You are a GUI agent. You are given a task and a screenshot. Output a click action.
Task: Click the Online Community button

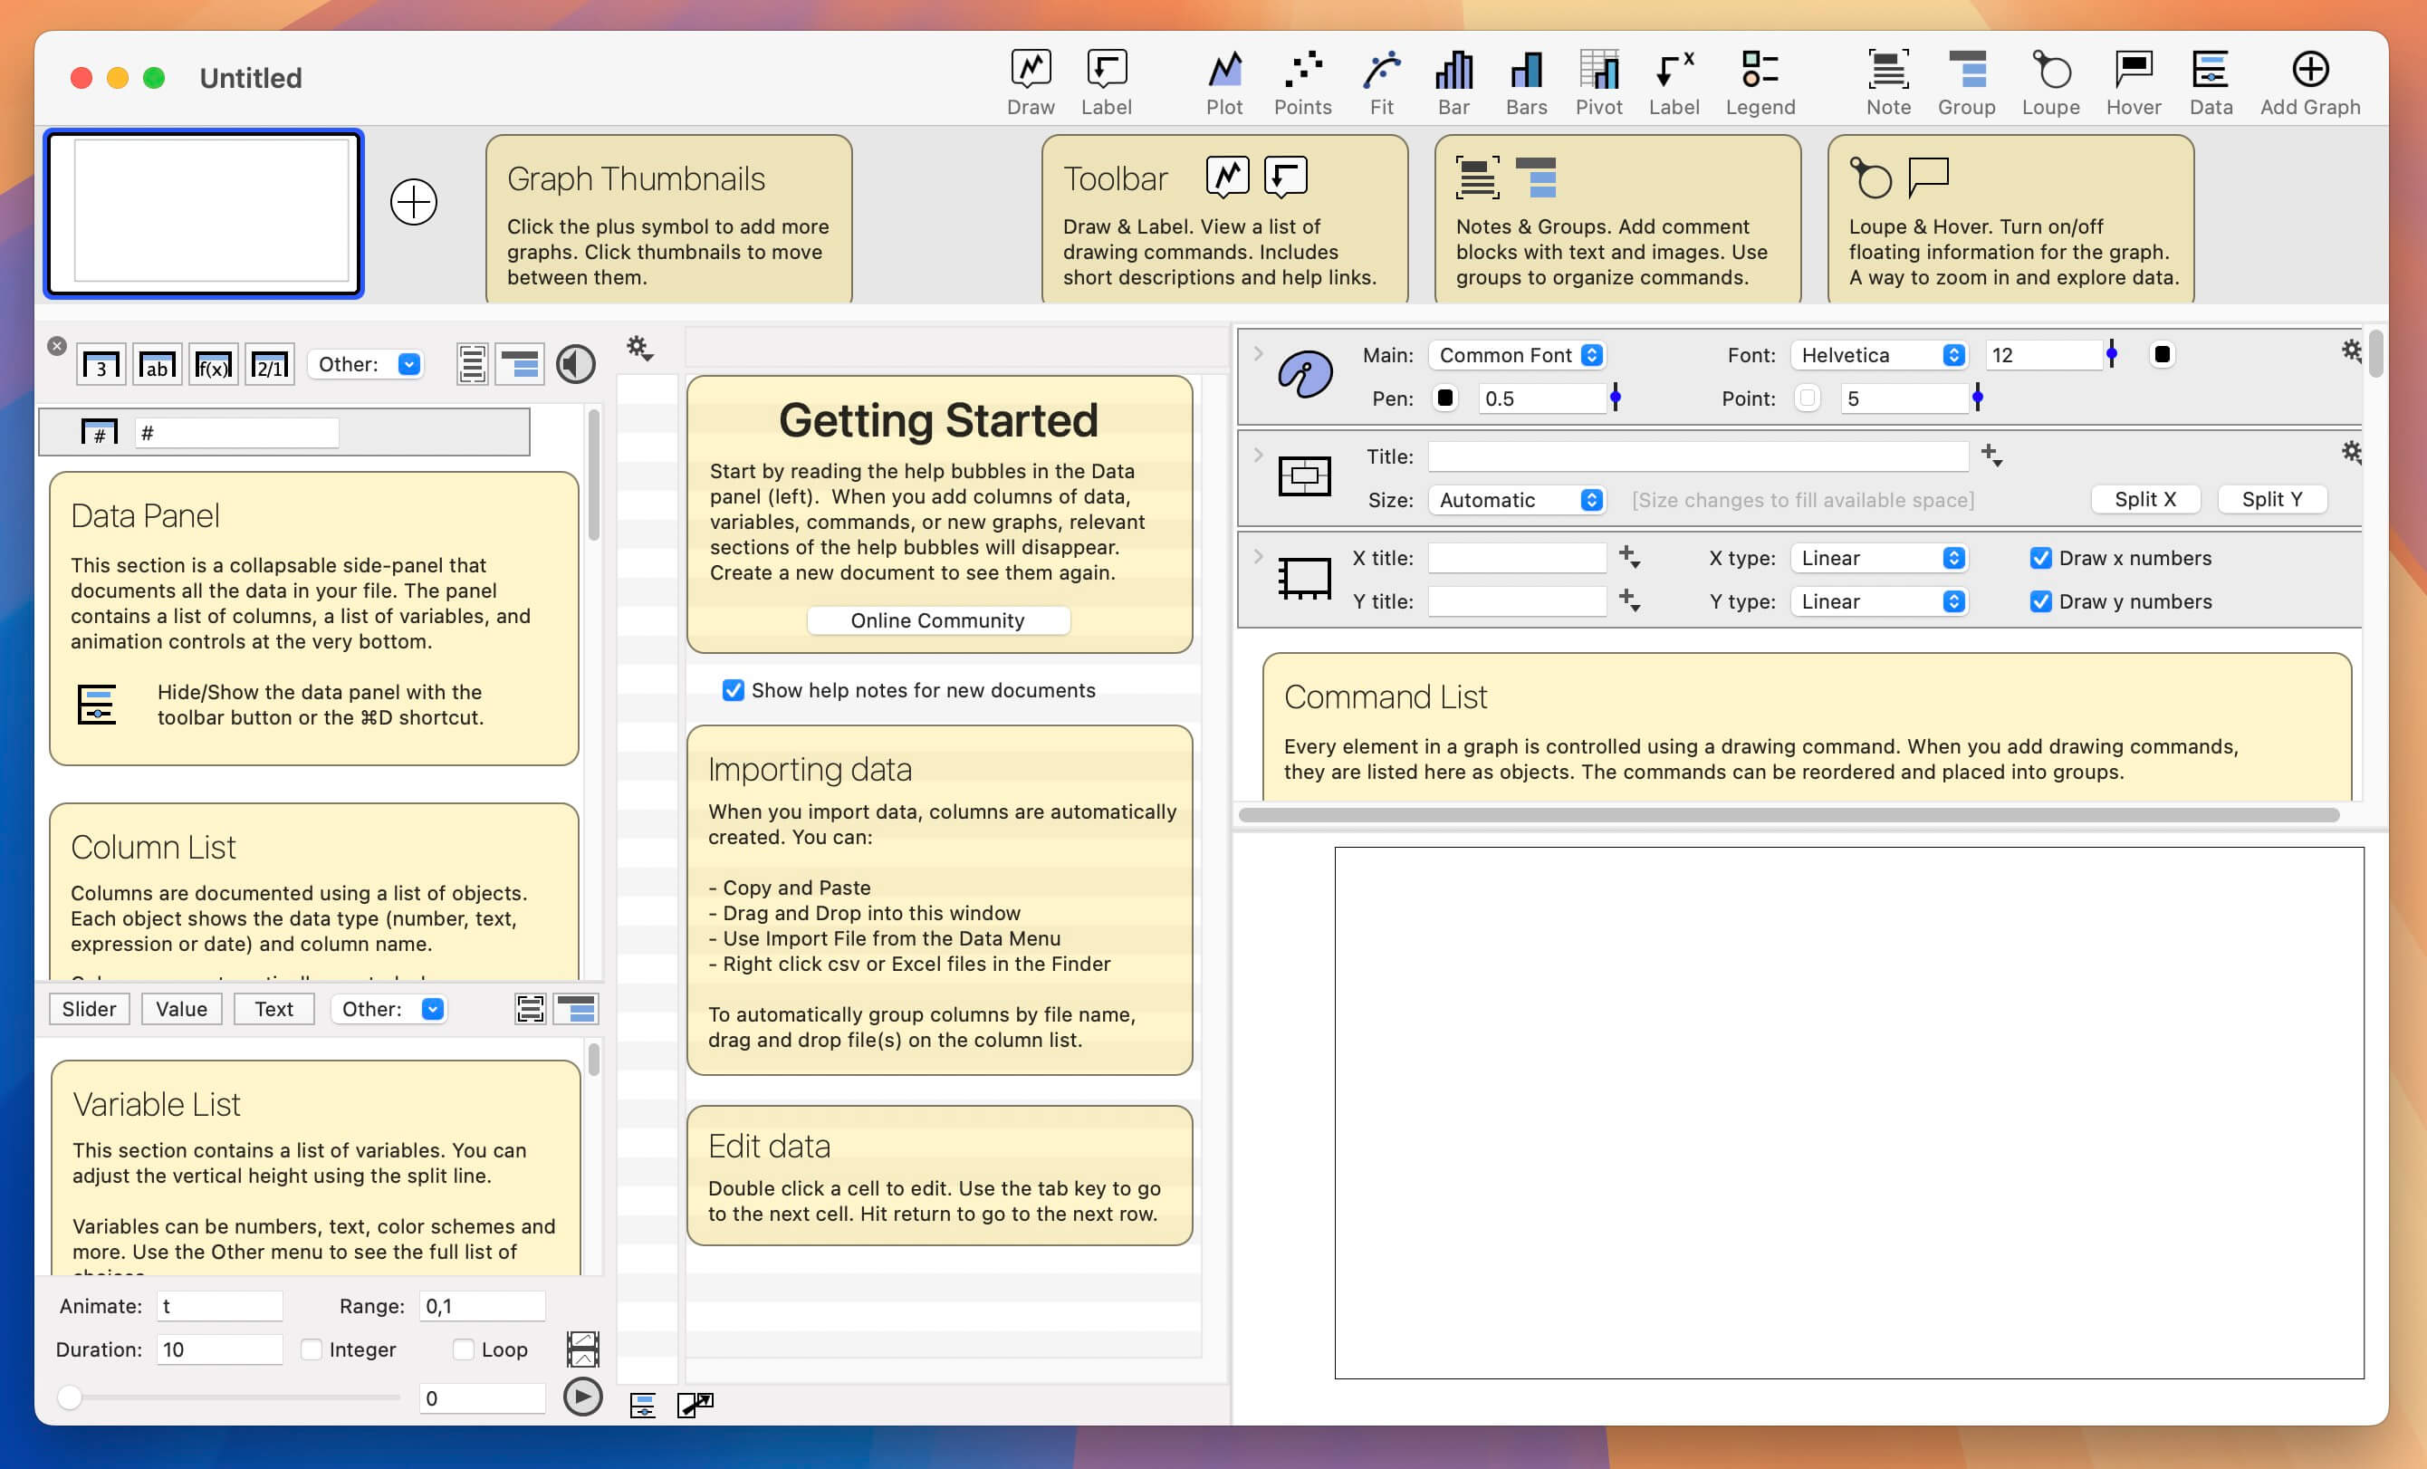[938, 619]
